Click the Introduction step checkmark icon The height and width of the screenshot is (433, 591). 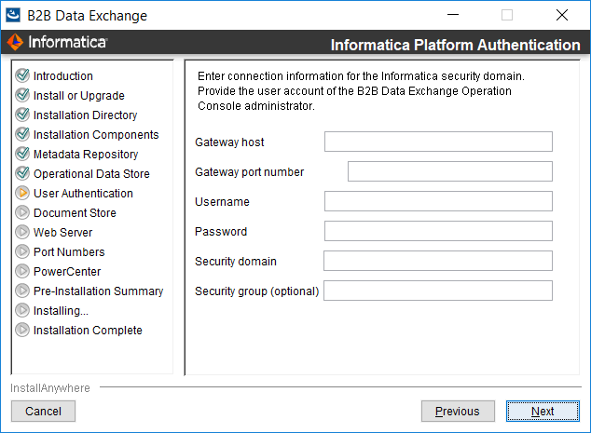(22, 75)
